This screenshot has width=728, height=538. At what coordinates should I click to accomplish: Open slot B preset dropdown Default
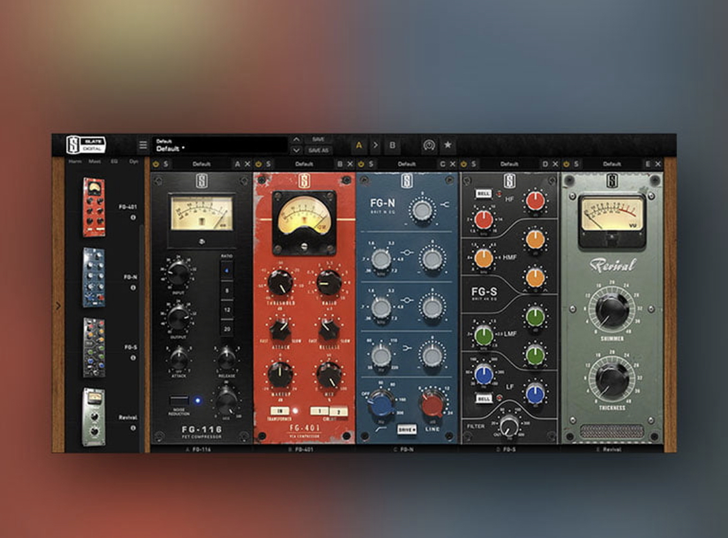(x=304, y=164)
